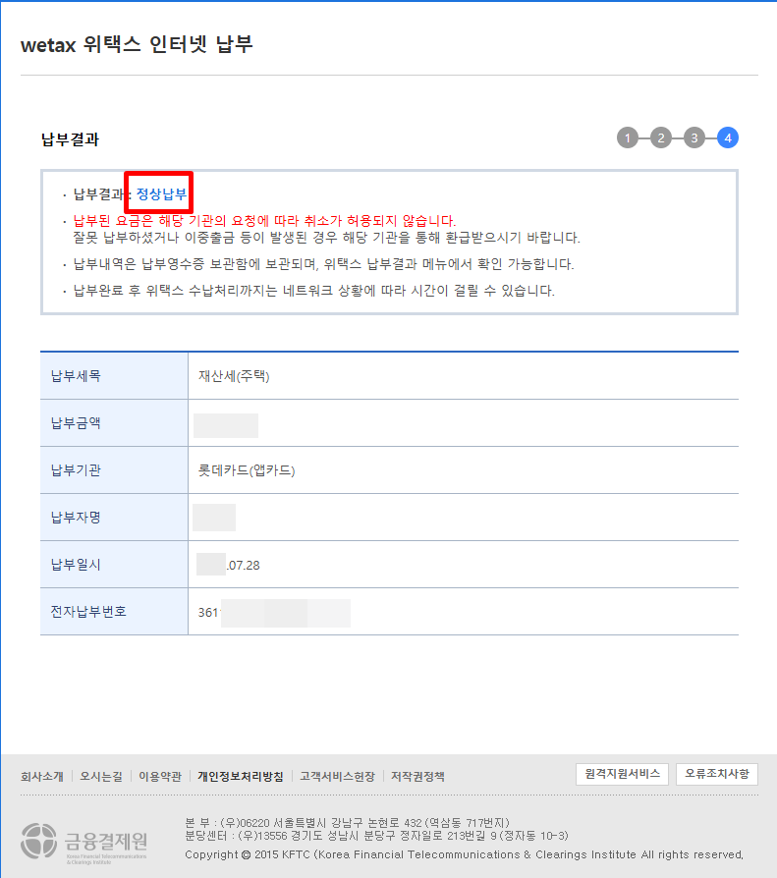
Task: Click the red cancellation warning notice
Action: point(264,221)
